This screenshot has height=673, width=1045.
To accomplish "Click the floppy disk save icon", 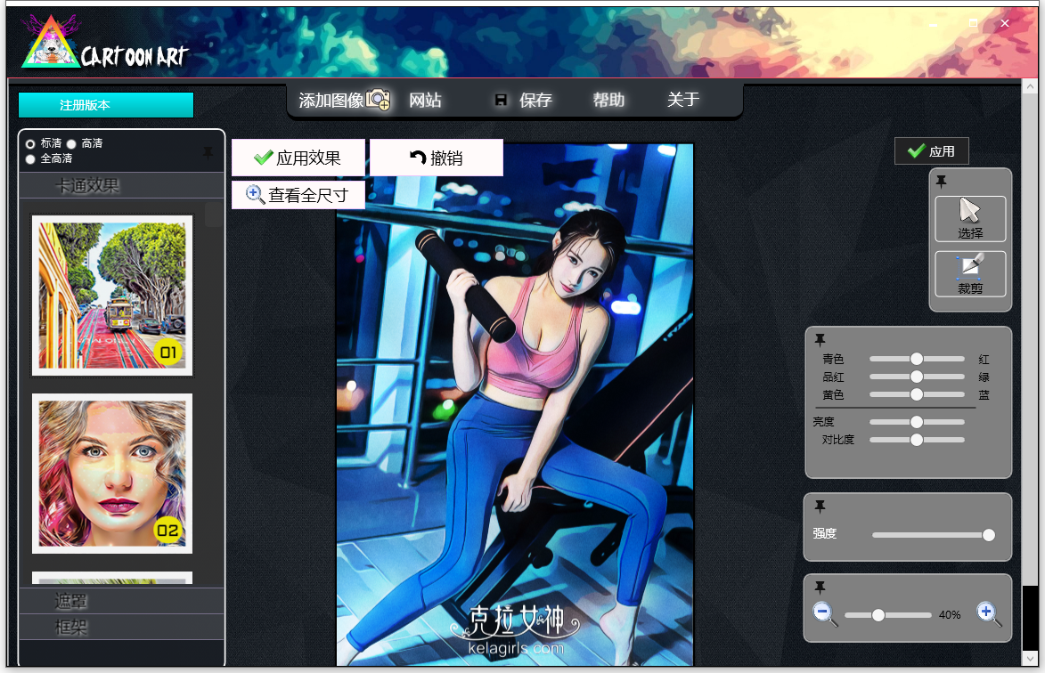I will (x=501, y=100).
